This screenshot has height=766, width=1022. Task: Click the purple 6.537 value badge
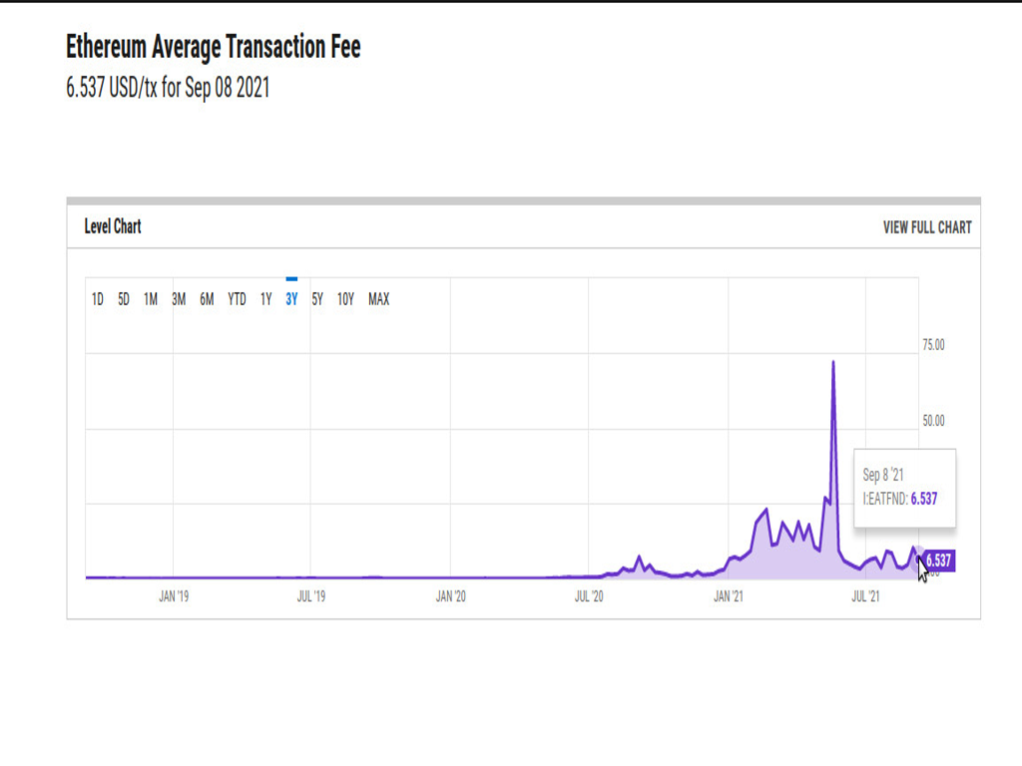click(x=938, y=561)
